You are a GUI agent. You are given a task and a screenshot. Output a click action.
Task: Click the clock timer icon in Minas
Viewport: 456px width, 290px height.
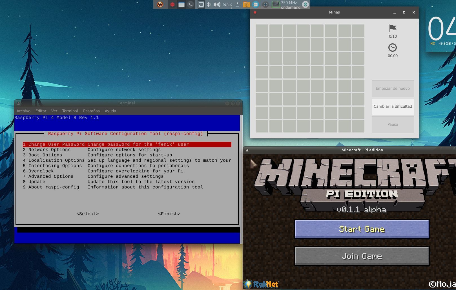click(x=393, y=48)
